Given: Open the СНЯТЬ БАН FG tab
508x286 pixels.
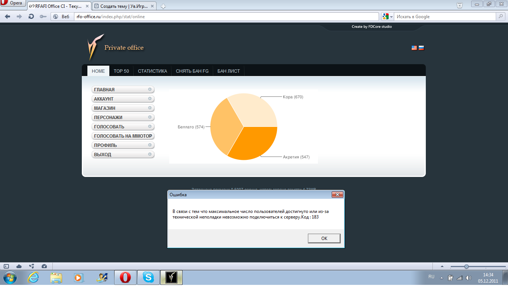Looking at the screenshot, I should click(x=192, y=71).
